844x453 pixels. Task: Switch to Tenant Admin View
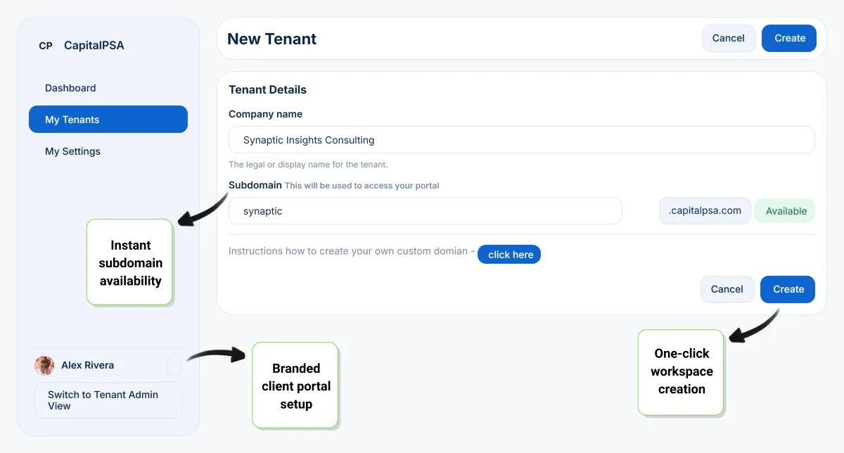coord(108,400)
